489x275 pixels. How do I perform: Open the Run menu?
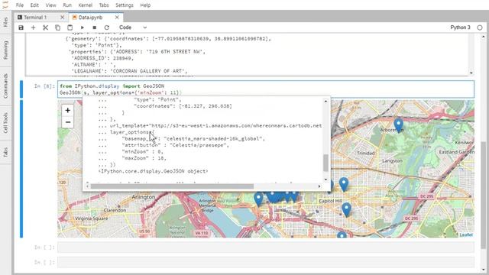67,5
